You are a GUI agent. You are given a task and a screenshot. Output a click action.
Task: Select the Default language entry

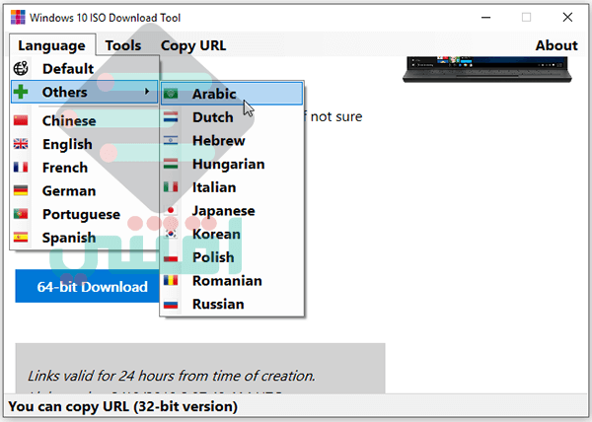click(84, 69)
